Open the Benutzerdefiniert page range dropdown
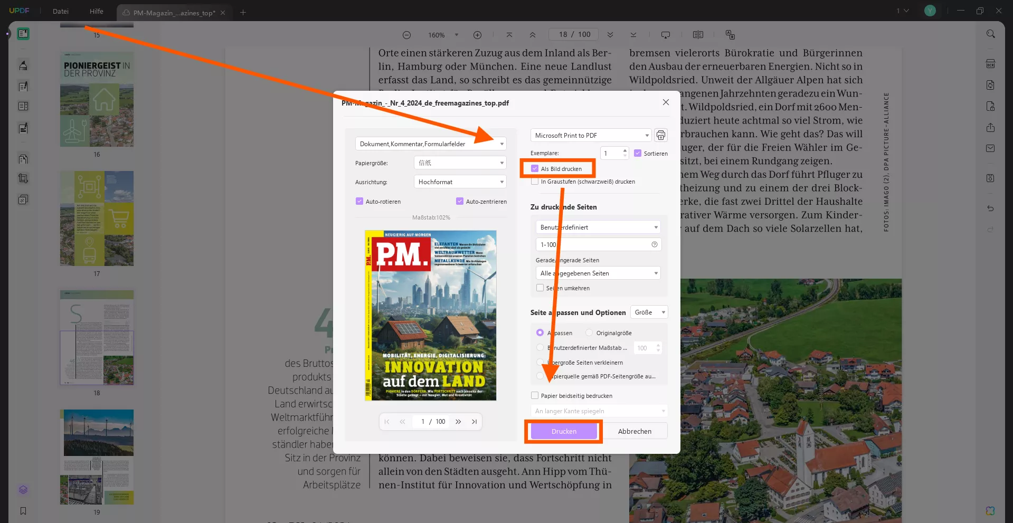 tap(598, 227)
